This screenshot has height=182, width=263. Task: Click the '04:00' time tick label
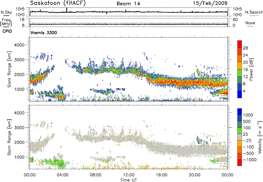(62, 175)
